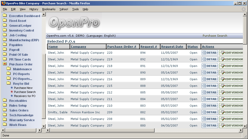Click the sidebar vertical scrollbar down arrow
Image resolution: width=248 pixels, height=139 pixels.
(x=44, y=126)
